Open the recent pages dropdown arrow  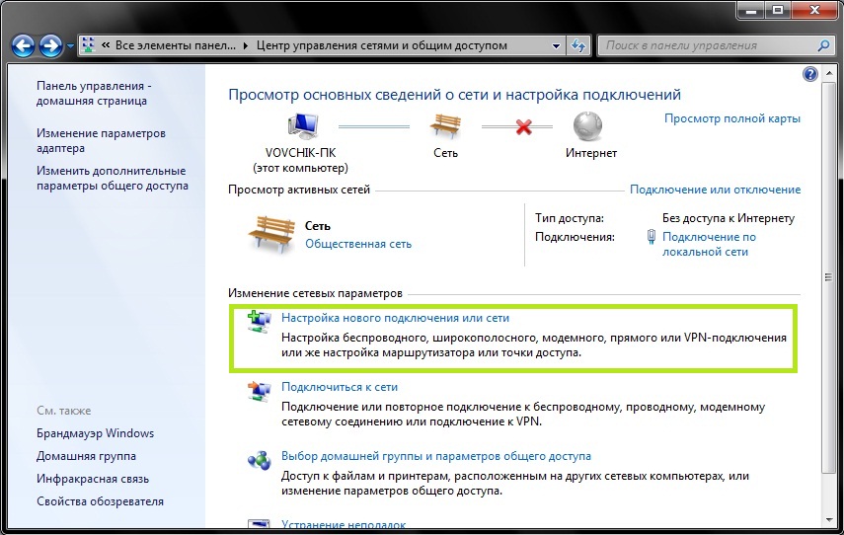[x=71, y=46]
